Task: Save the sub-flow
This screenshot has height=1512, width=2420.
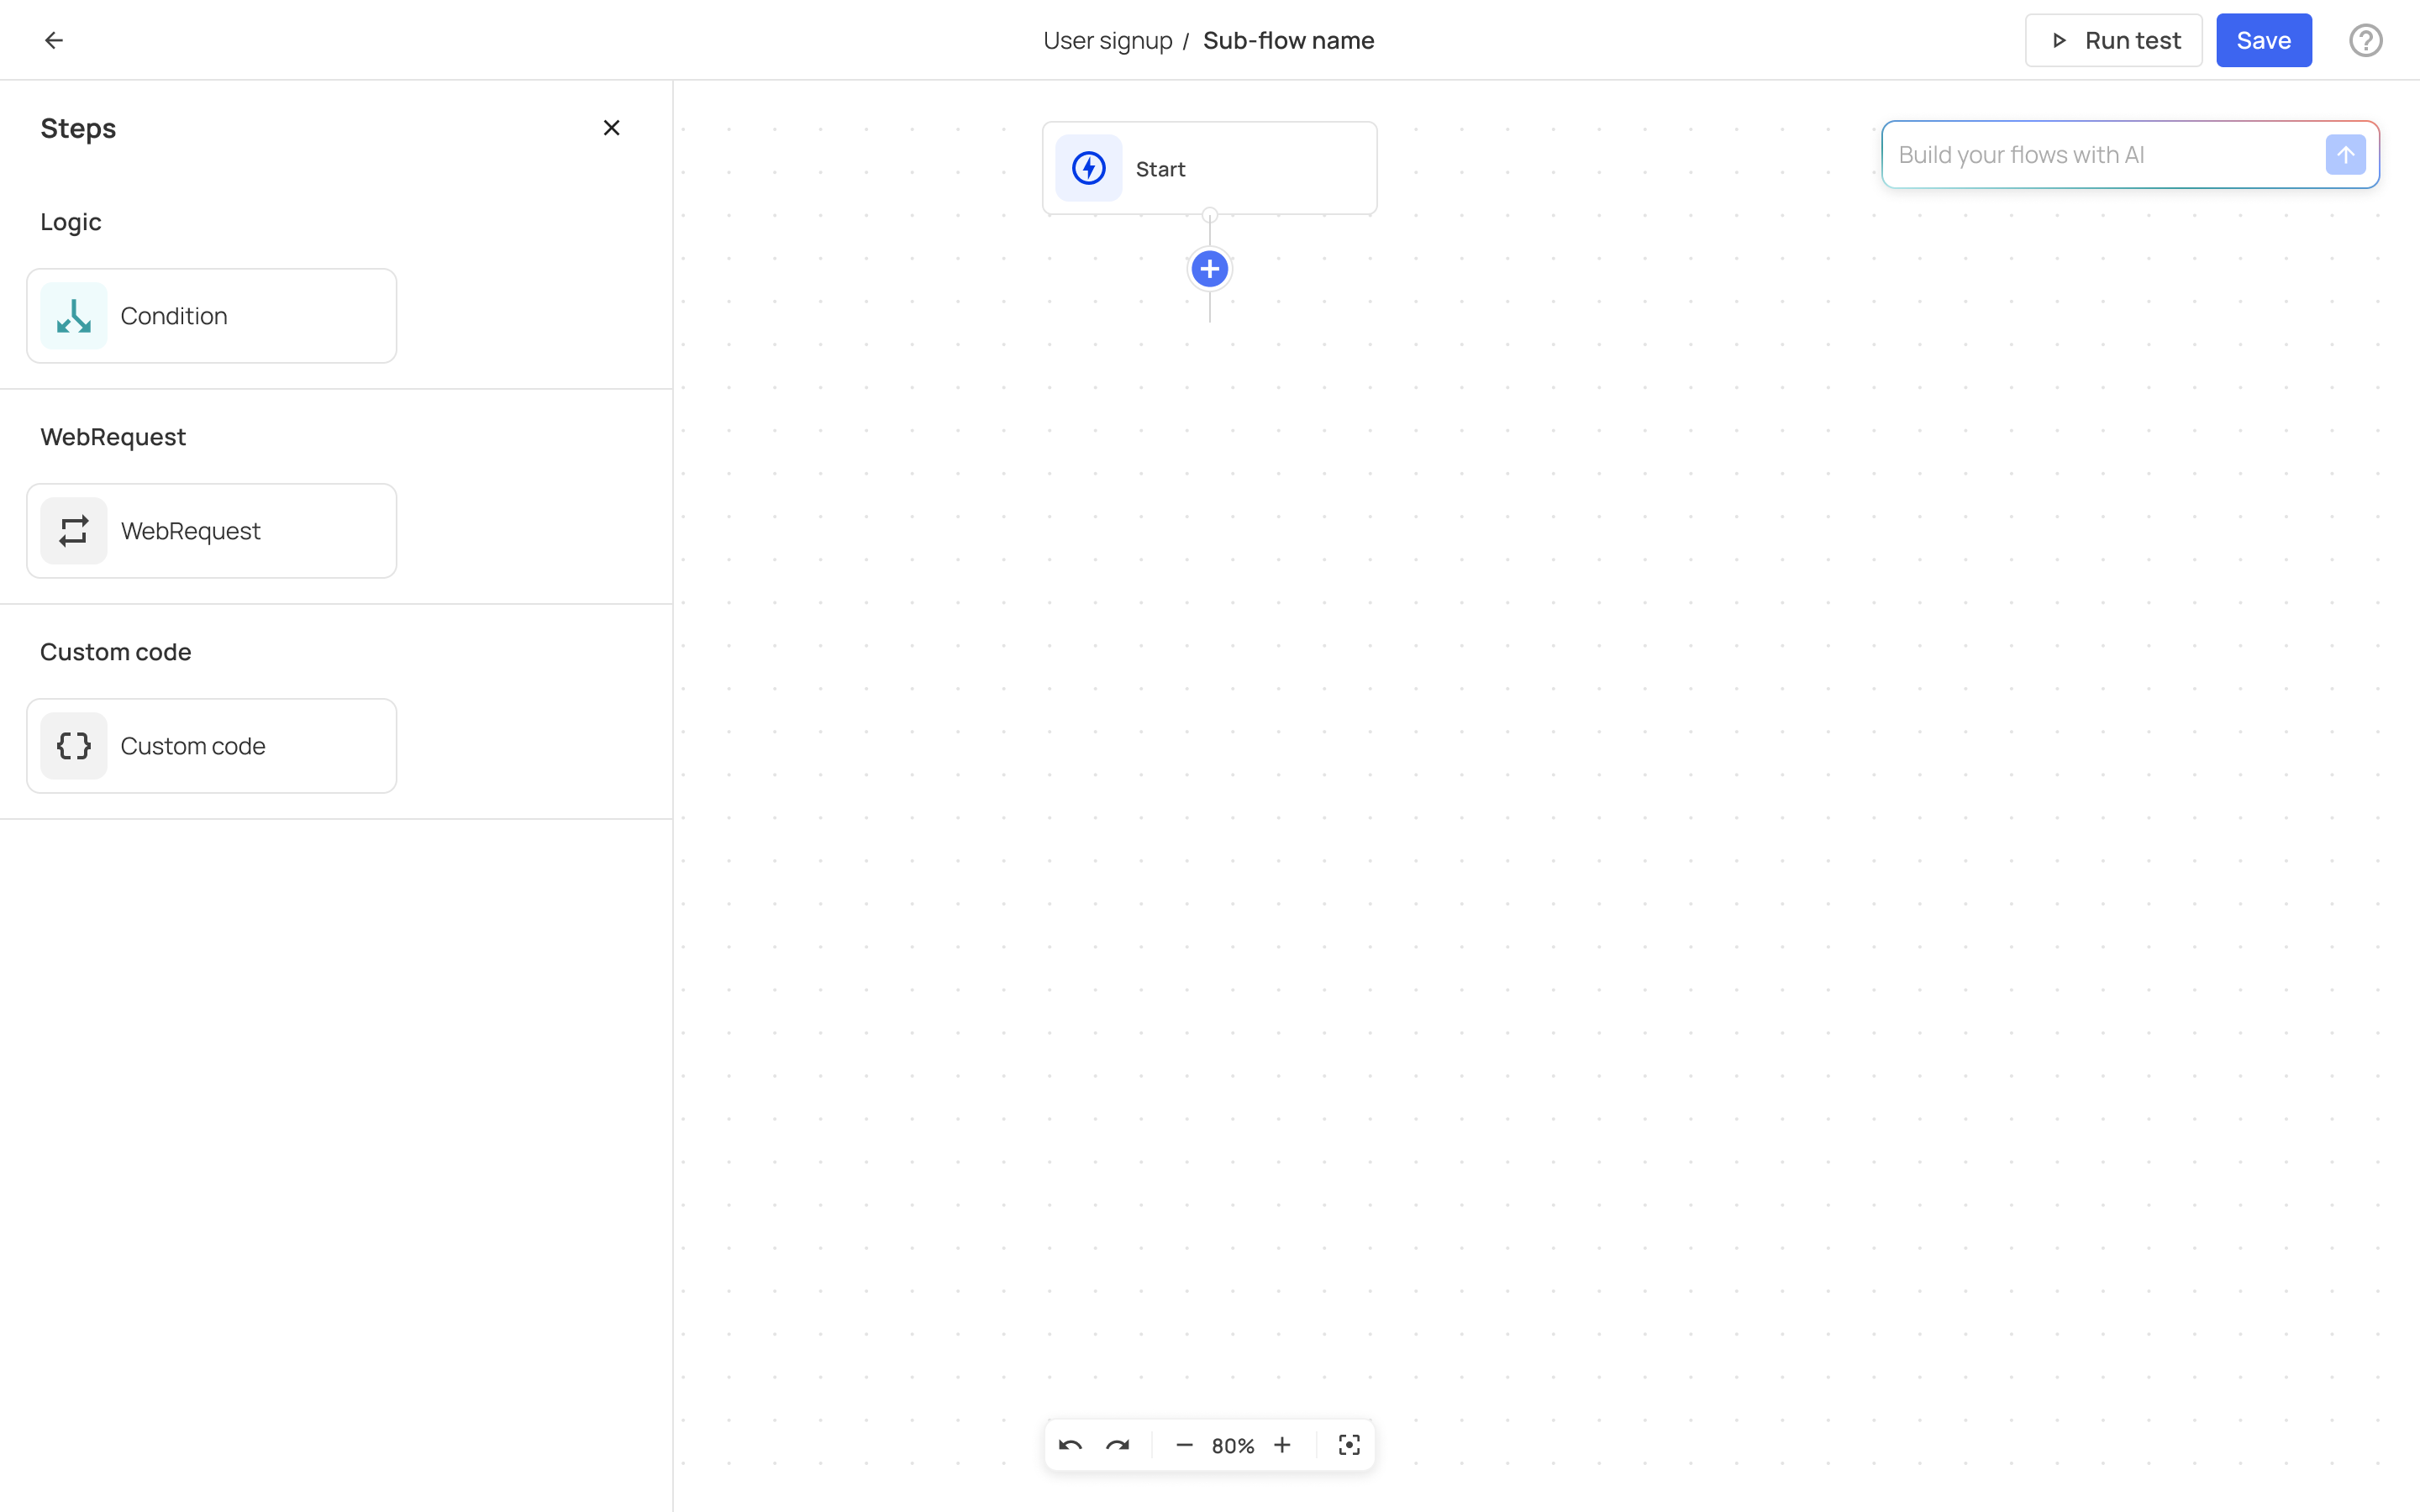Action: coord(2263,40)
